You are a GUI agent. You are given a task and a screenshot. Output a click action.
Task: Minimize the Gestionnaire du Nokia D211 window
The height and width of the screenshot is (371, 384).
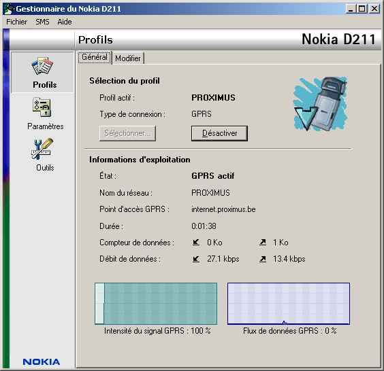click(x=351, y=9)
